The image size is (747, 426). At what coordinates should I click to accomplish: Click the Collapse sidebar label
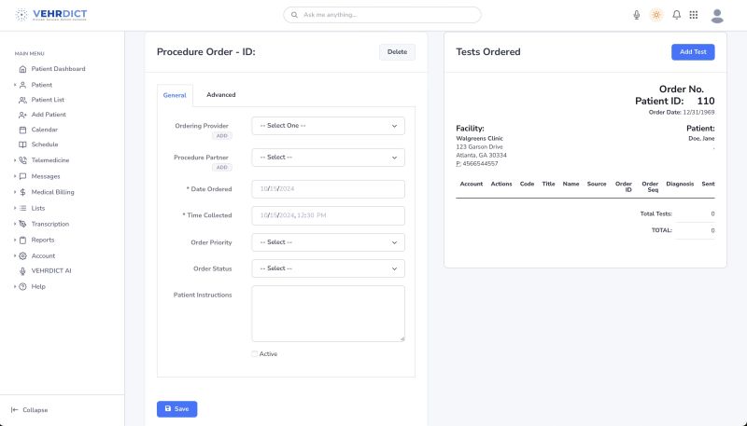(x=35, y=410)
